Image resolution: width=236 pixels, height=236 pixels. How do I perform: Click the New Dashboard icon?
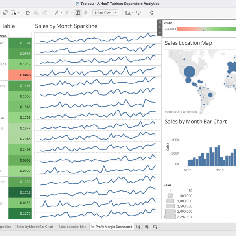tap(147, 227)
